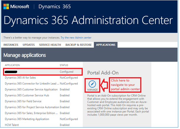
Task: Click the Manage applications heading
Action: (x=25, y=55)
